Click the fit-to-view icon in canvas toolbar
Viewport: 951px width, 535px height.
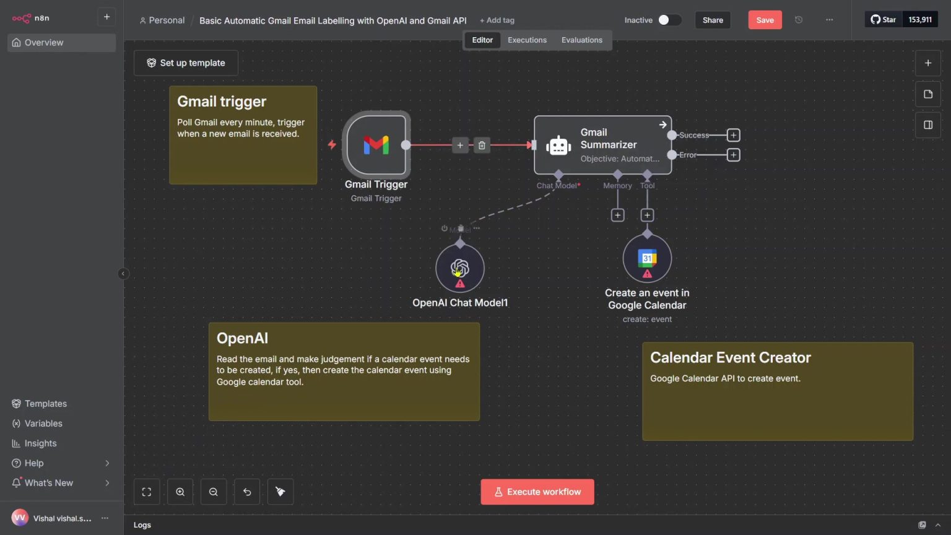click(146, 491)
